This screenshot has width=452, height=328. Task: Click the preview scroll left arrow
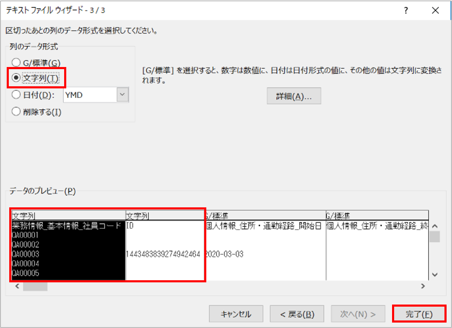[x=17, y=287]
